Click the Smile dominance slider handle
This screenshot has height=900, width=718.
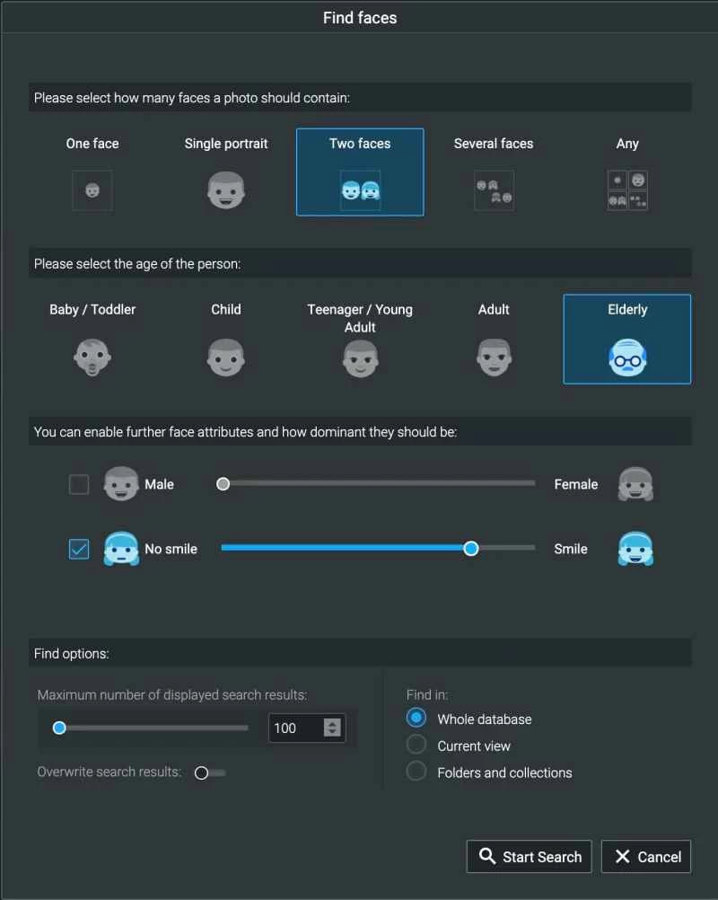[471, 548]
